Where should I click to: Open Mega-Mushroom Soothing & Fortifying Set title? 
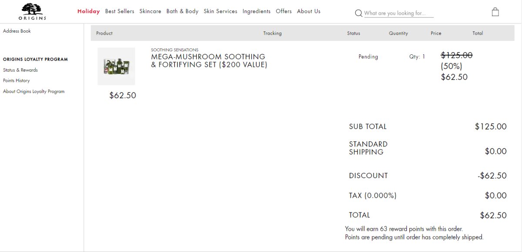click(x=209, y=61)
